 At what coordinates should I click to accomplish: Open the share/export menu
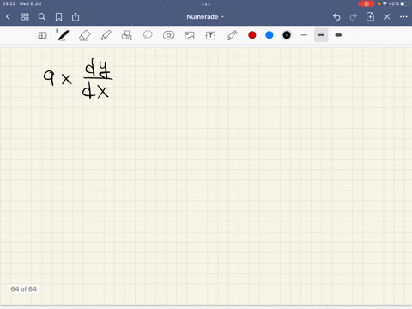click(x=76, y=17)
